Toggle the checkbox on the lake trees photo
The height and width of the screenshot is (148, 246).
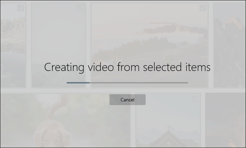21,8
